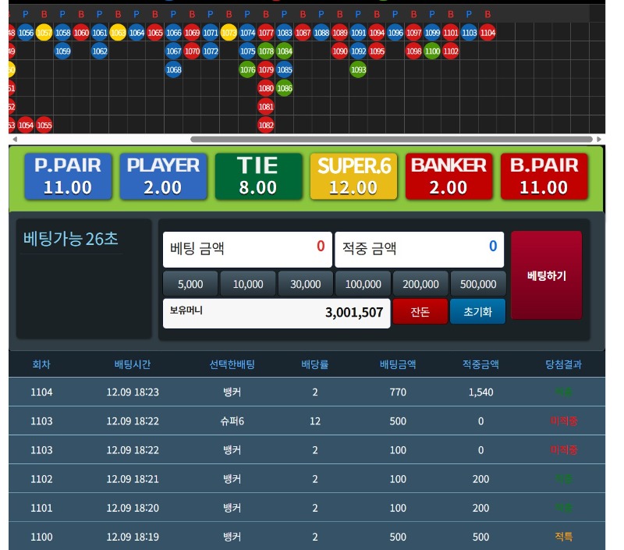Select the P.PAIR 11.00 bet tile

68,176
